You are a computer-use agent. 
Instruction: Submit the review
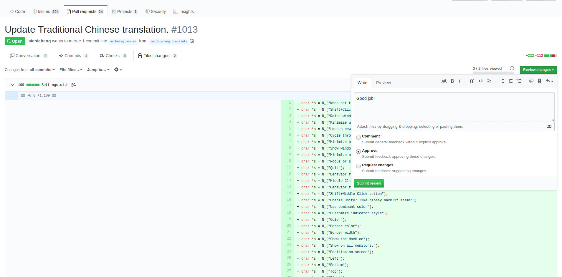pos(369,183)
